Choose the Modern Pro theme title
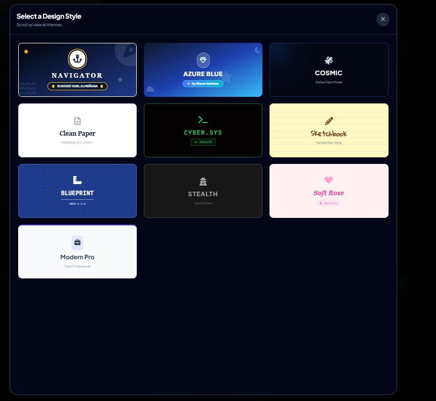 click(x=77, y=257)
